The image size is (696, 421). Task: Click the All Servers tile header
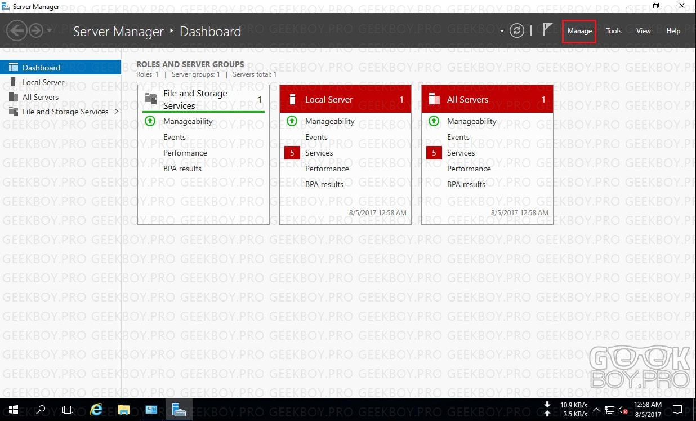tap(487, 99)
